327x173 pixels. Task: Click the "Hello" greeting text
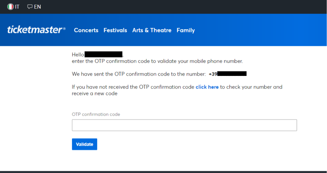pyautogui.click(x=78, y=55)
